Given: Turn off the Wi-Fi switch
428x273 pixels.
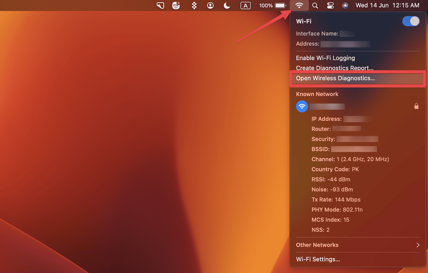Looking at the screenshot, I should 411,21.
